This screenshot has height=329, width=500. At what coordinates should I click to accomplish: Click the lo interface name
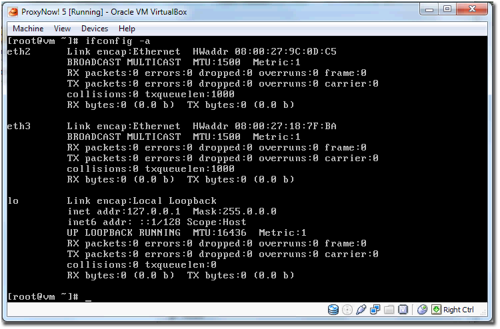(x=13, y=200)
